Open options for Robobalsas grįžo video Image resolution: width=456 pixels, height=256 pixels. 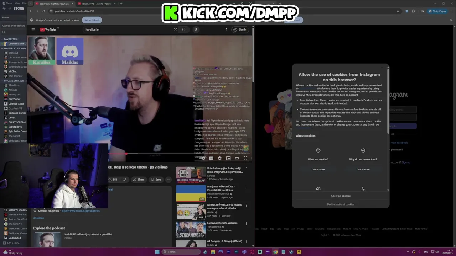246,169
